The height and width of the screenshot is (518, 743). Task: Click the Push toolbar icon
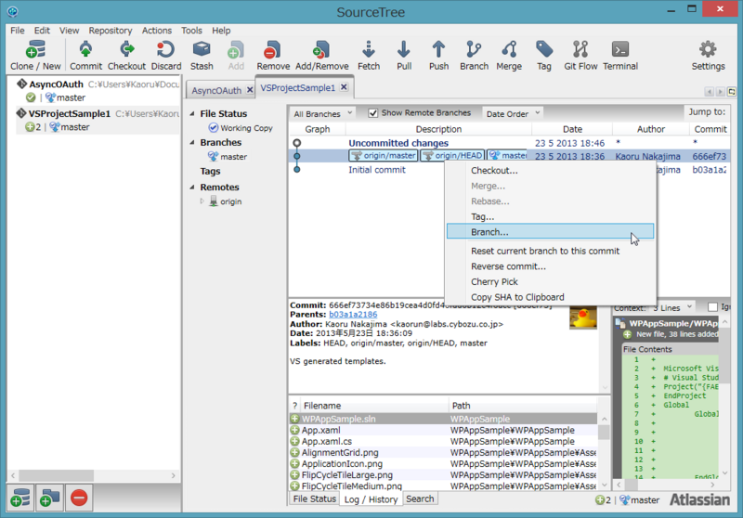click(x=438, y=56)
